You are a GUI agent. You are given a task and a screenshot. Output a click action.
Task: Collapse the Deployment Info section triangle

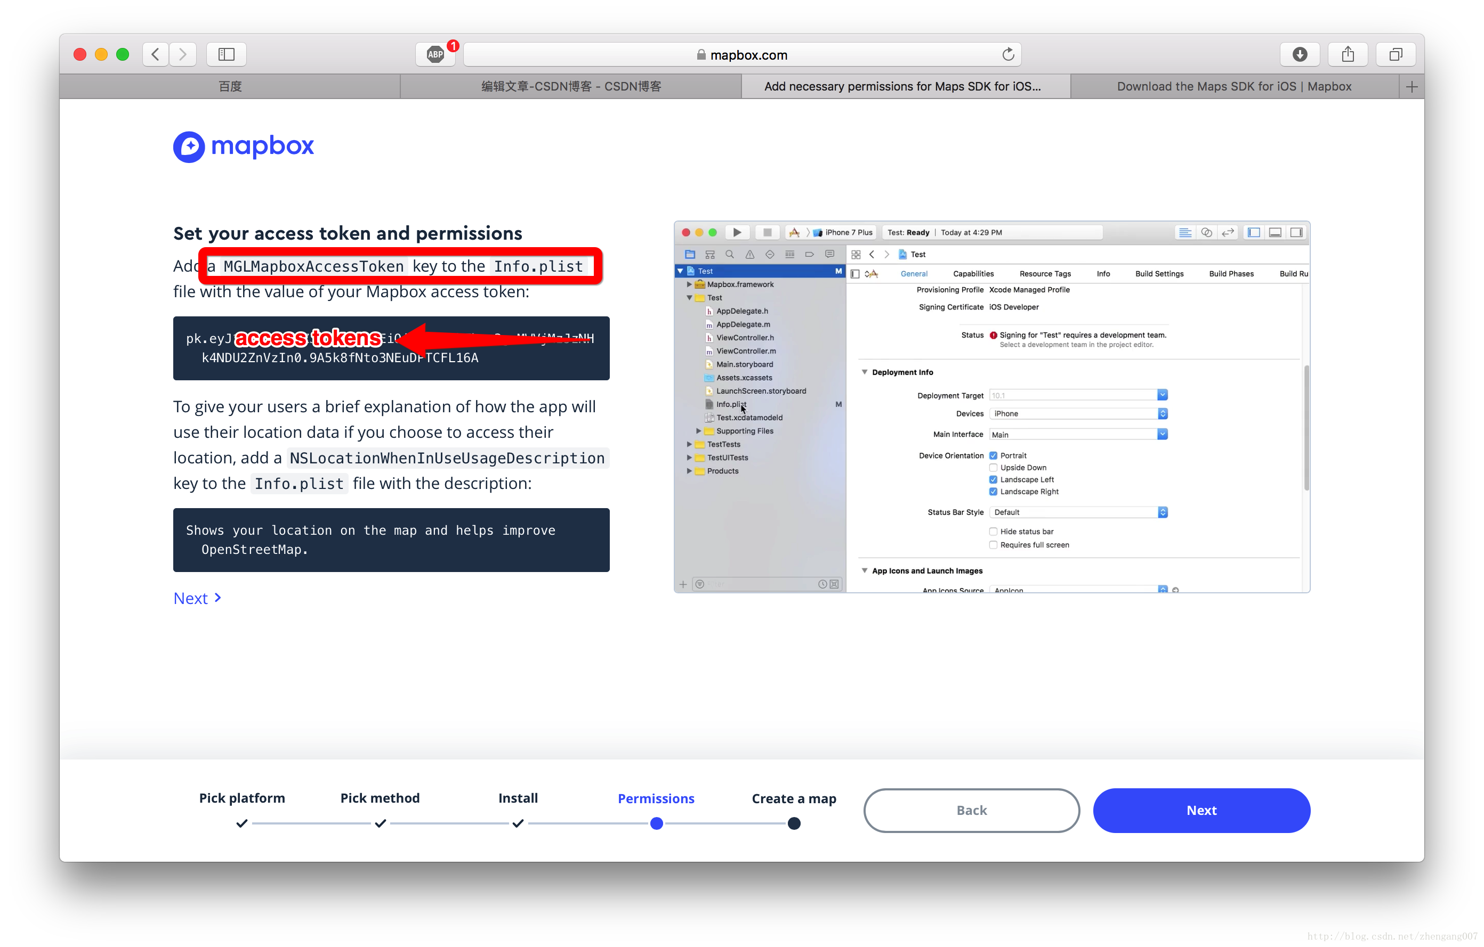coord(864,372)
